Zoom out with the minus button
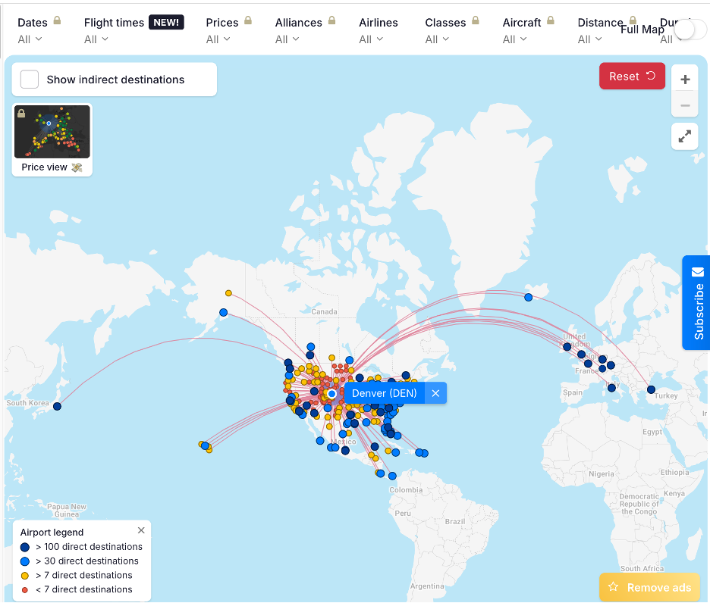Image resolution: width=710 pixels, height=603 pixels. (685, 105)
